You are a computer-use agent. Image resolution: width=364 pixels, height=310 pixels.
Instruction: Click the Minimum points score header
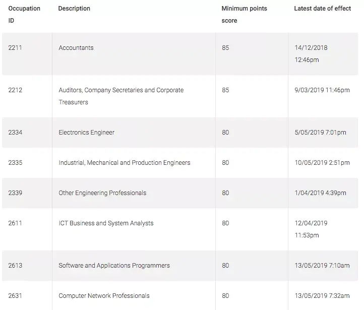[x=244, y=14]
